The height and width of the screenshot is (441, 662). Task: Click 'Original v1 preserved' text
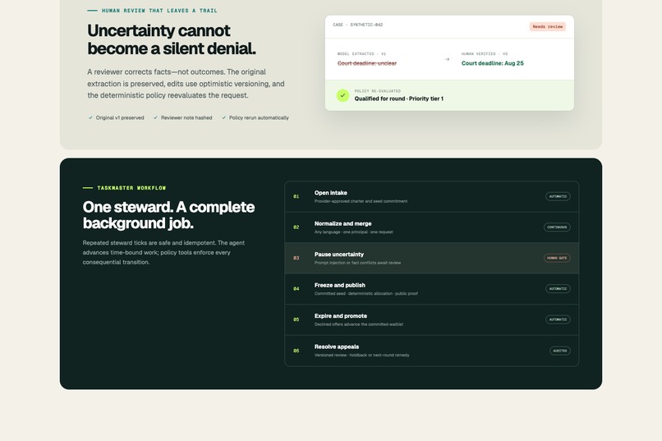120,117
